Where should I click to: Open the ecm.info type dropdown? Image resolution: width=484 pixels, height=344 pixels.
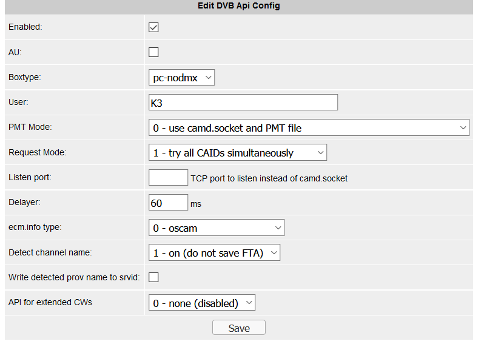click(216, 228)
